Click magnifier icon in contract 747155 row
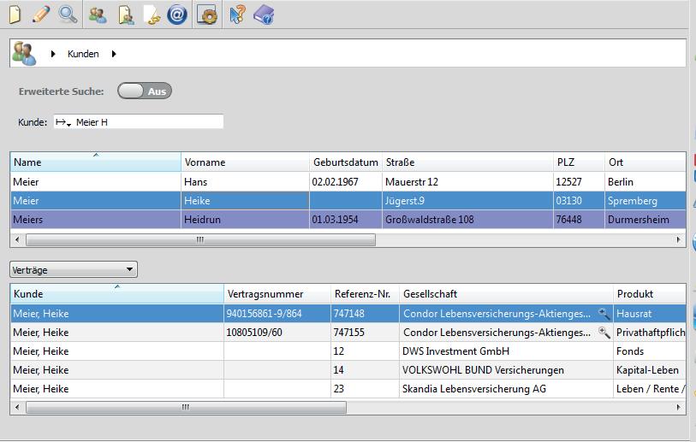Screen dimensions: 696x442 [x=604, y=332]
